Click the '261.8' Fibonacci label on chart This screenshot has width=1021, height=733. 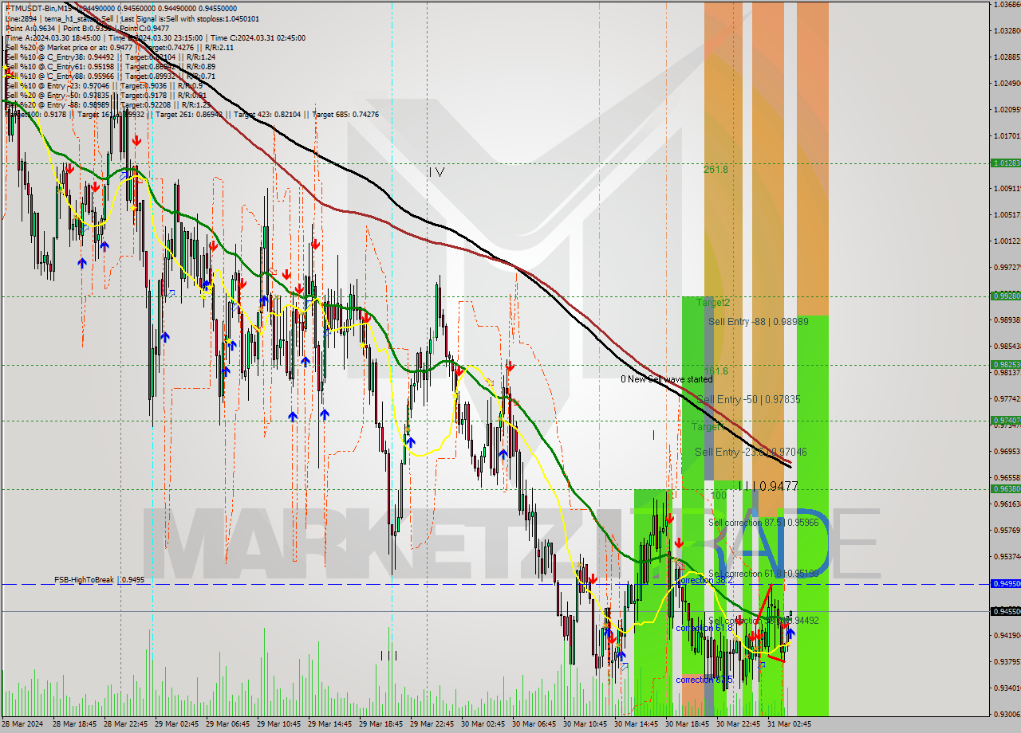tap(715, 170)
